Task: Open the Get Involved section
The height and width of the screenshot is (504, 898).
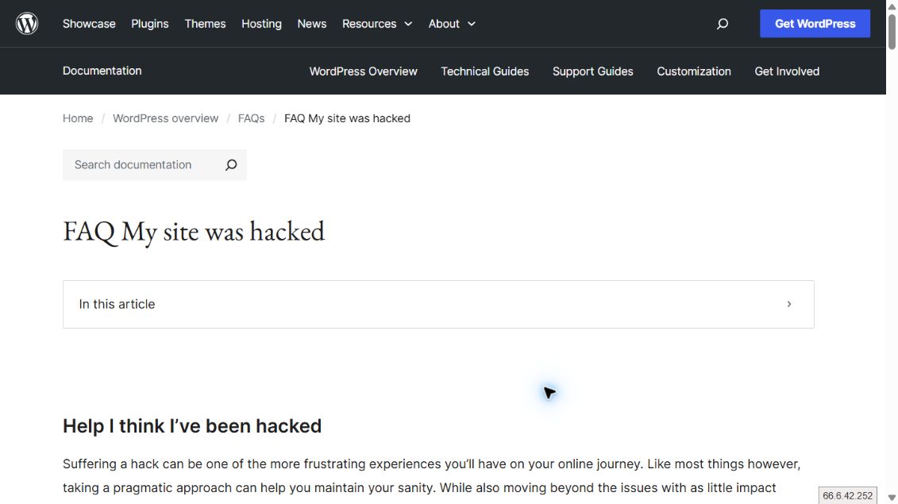Action: [x=787, y=71]
